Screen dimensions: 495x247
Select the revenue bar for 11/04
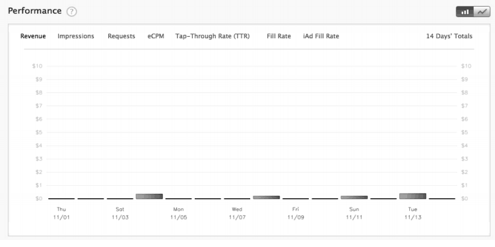pyautogui.click(x=149, y=196)
